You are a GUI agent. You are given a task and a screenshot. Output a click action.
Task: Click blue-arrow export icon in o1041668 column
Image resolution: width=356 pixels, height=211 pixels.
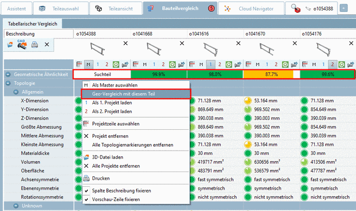[x=182, y=65]
